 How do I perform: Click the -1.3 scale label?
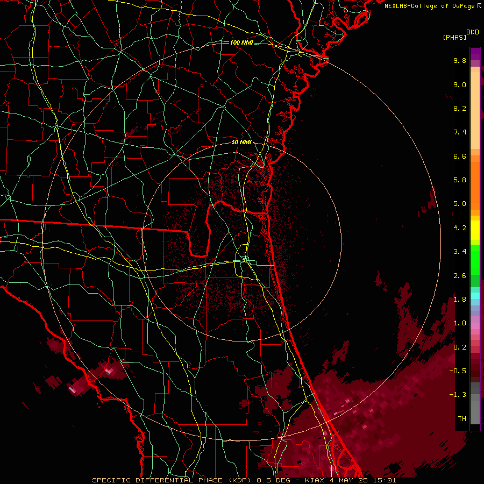coord(458,395)
